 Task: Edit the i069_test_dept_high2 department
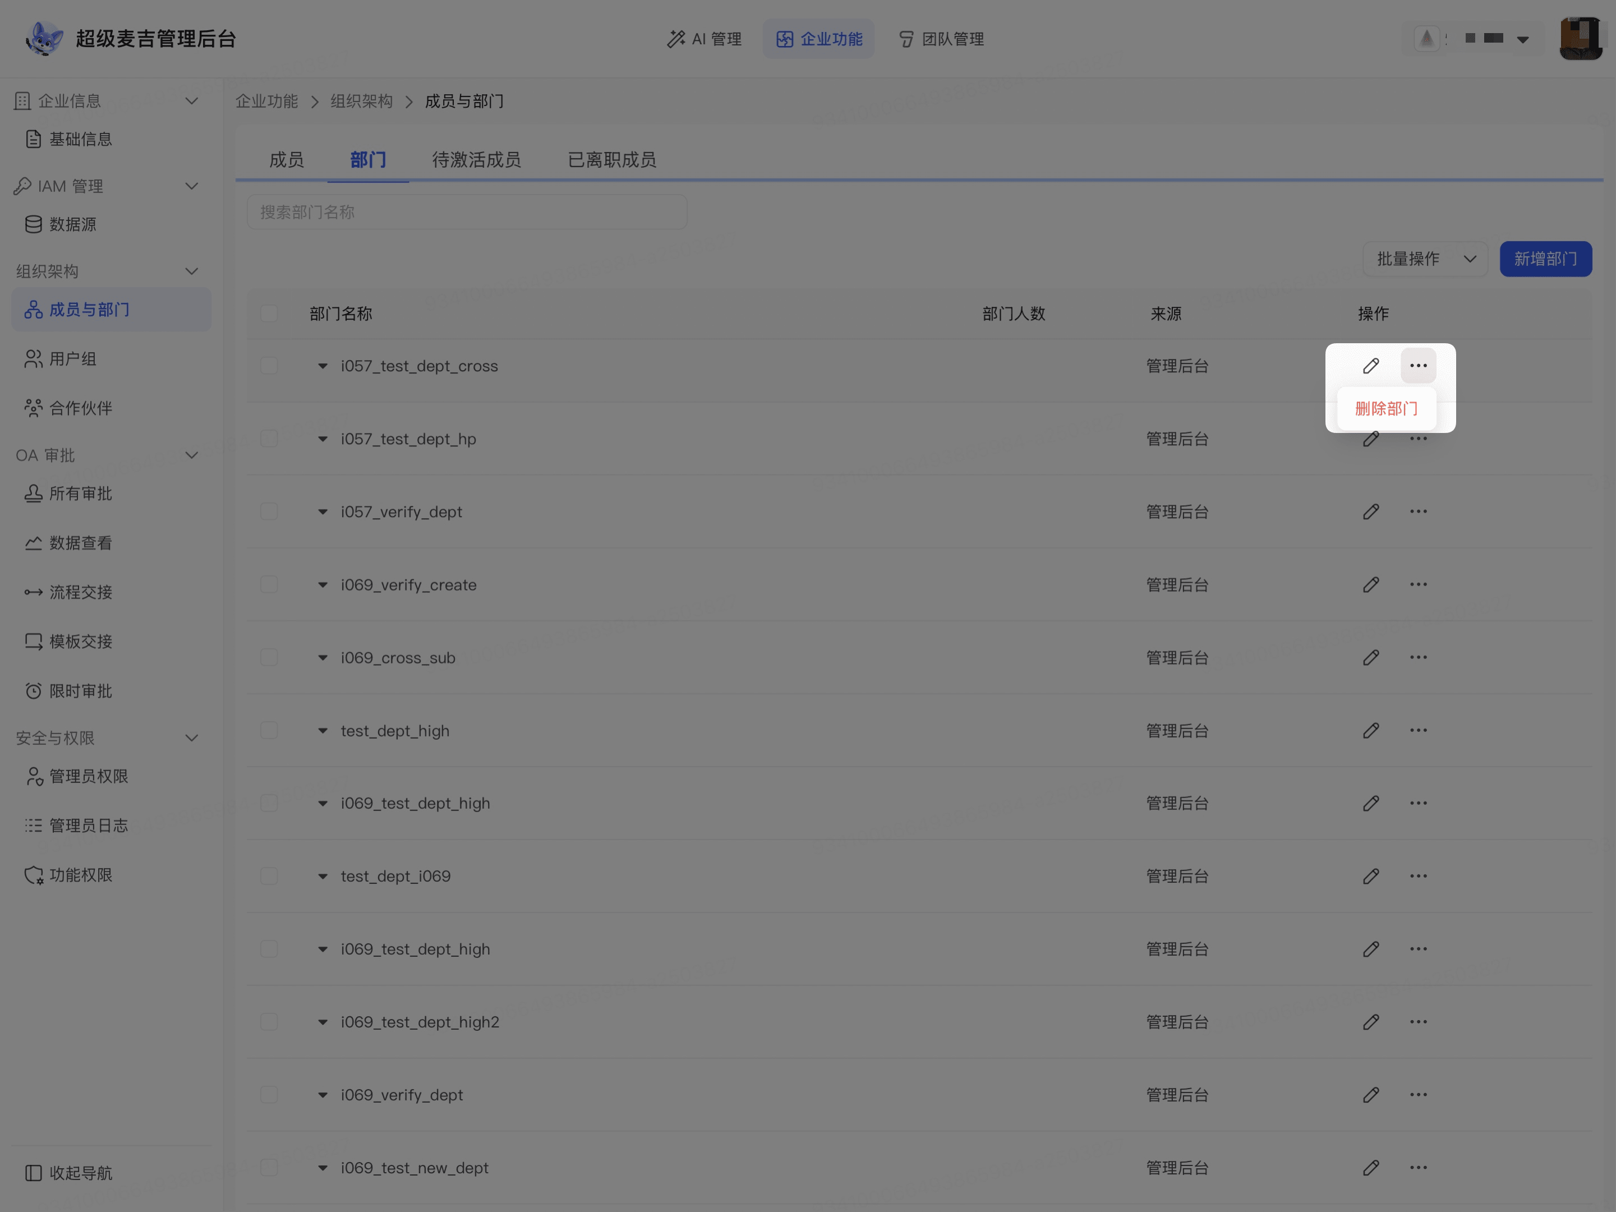tap(1370, 1022)
